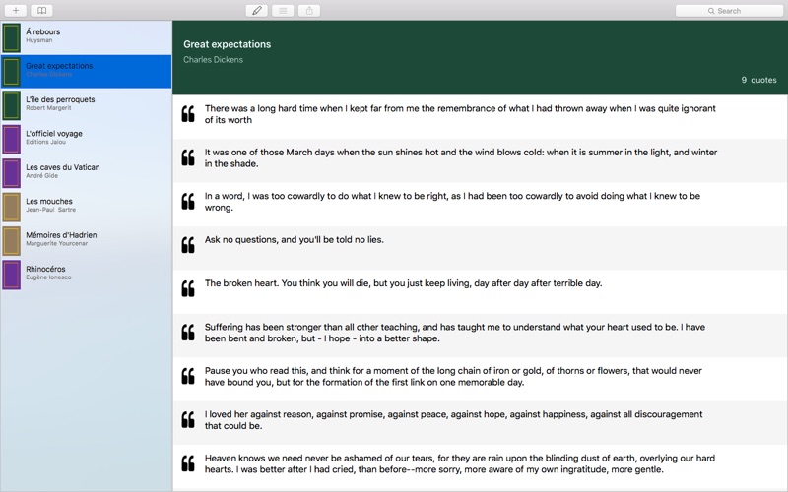Select quote 'In a word, I was too cowardly'
The height and width of the screenshot is (492, 788).
[x=452, y=202]
